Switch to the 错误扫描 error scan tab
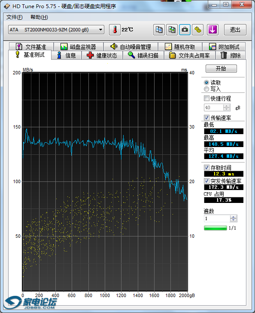Image resolution: width=255 pixels, height=313 pixels. point(143,55)
